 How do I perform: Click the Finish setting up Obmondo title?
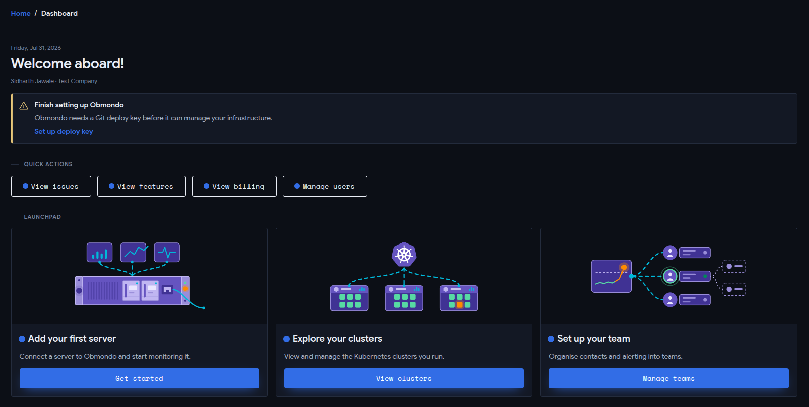coord(79,105)
